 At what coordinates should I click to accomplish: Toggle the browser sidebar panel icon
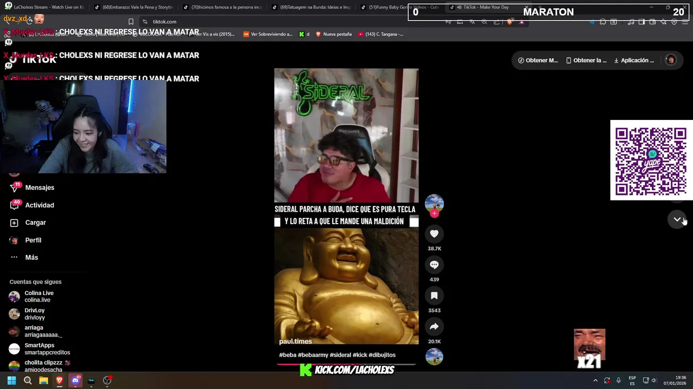coord(642,22)
